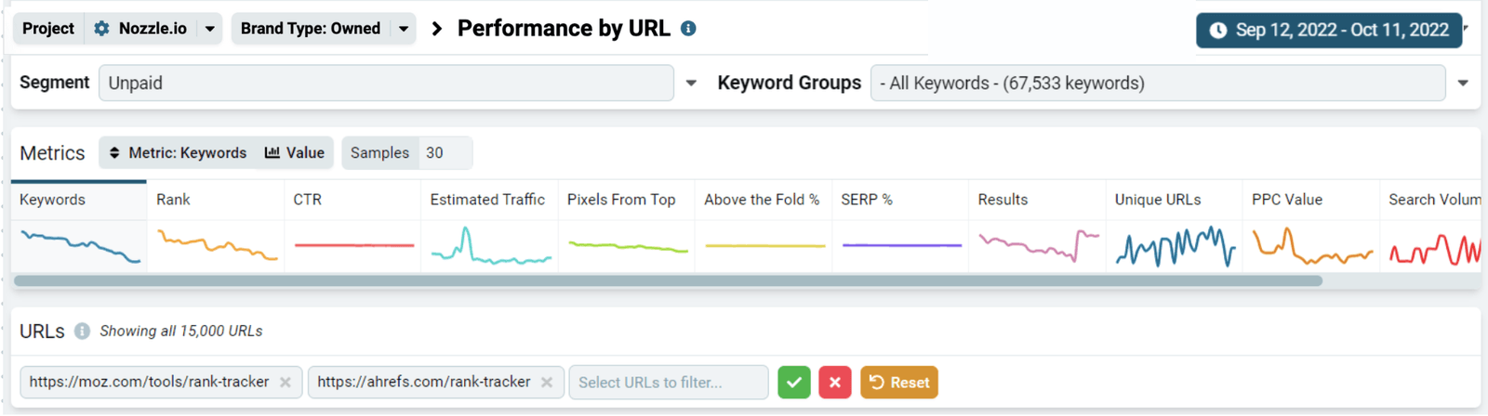1488x416 pixels.
Task: Click the Samples 30 value field
Action: 445,152
